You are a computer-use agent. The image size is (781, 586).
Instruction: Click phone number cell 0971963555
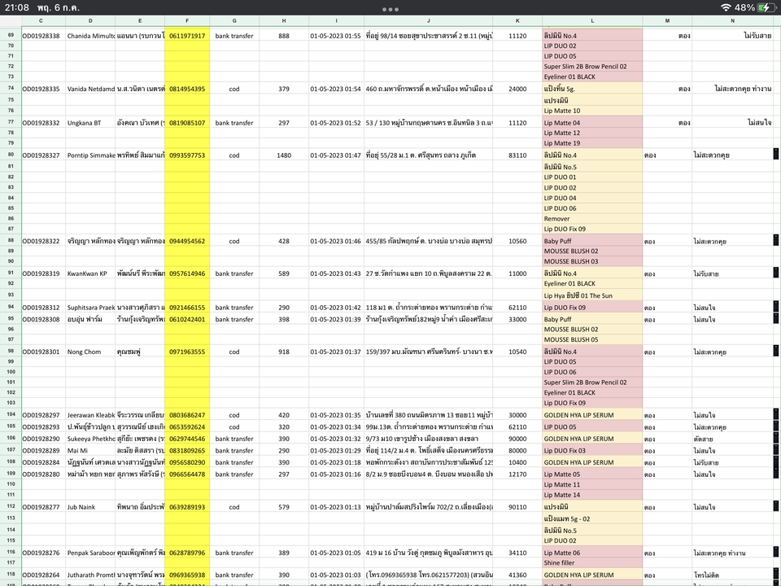pyautogui.click(x=187, y=352)
